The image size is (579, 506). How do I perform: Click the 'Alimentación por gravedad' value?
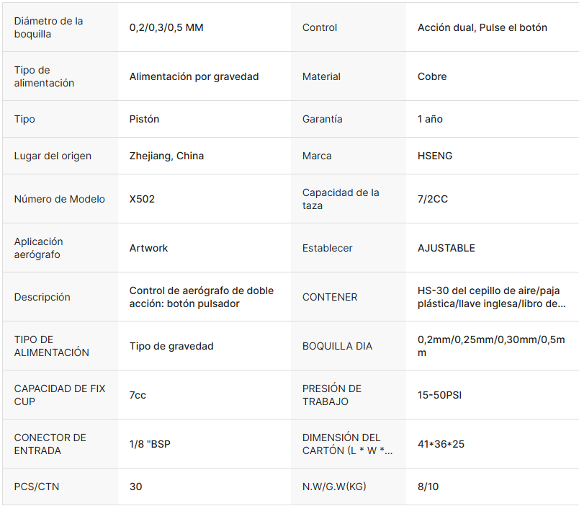click(194, 76)
